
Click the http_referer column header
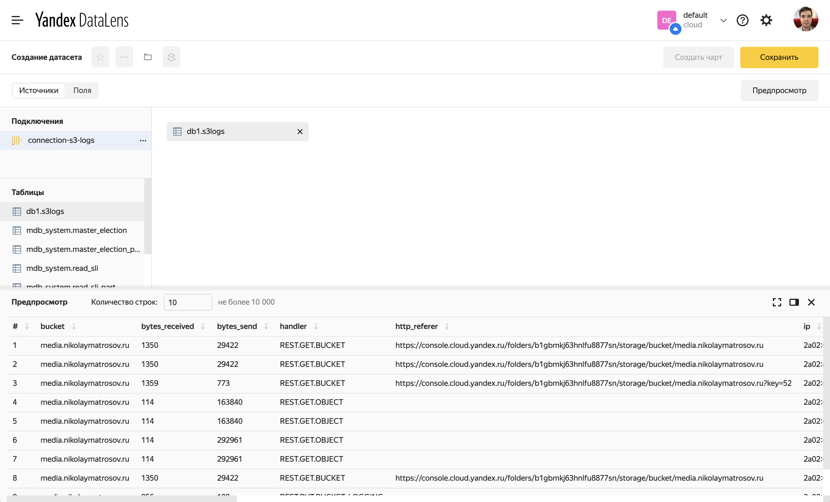pos(416,326)
